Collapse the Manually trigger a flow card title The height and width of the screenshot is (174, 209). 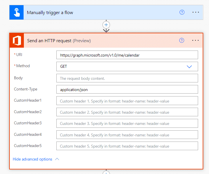click(x=50, y=13)
